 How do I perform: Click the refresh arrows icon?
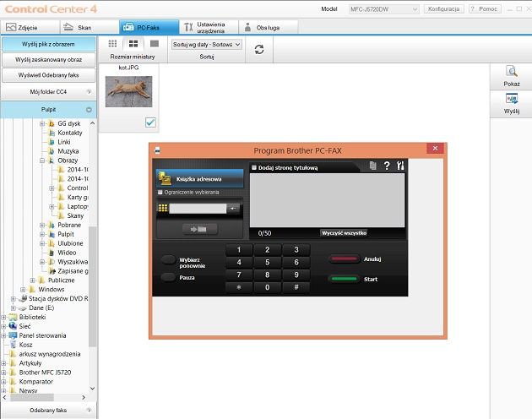[259, 50]
